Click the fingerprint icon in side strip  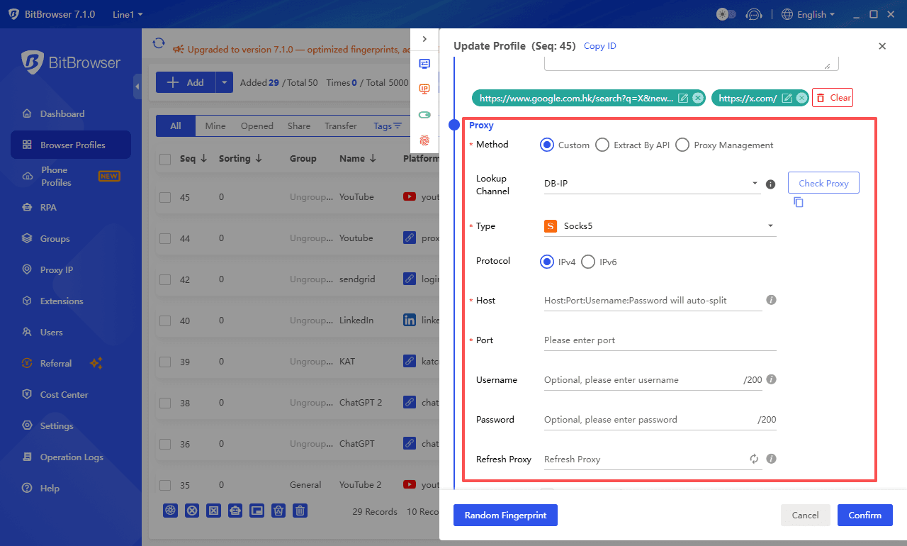pyautogui.click(x=424, y=140)
